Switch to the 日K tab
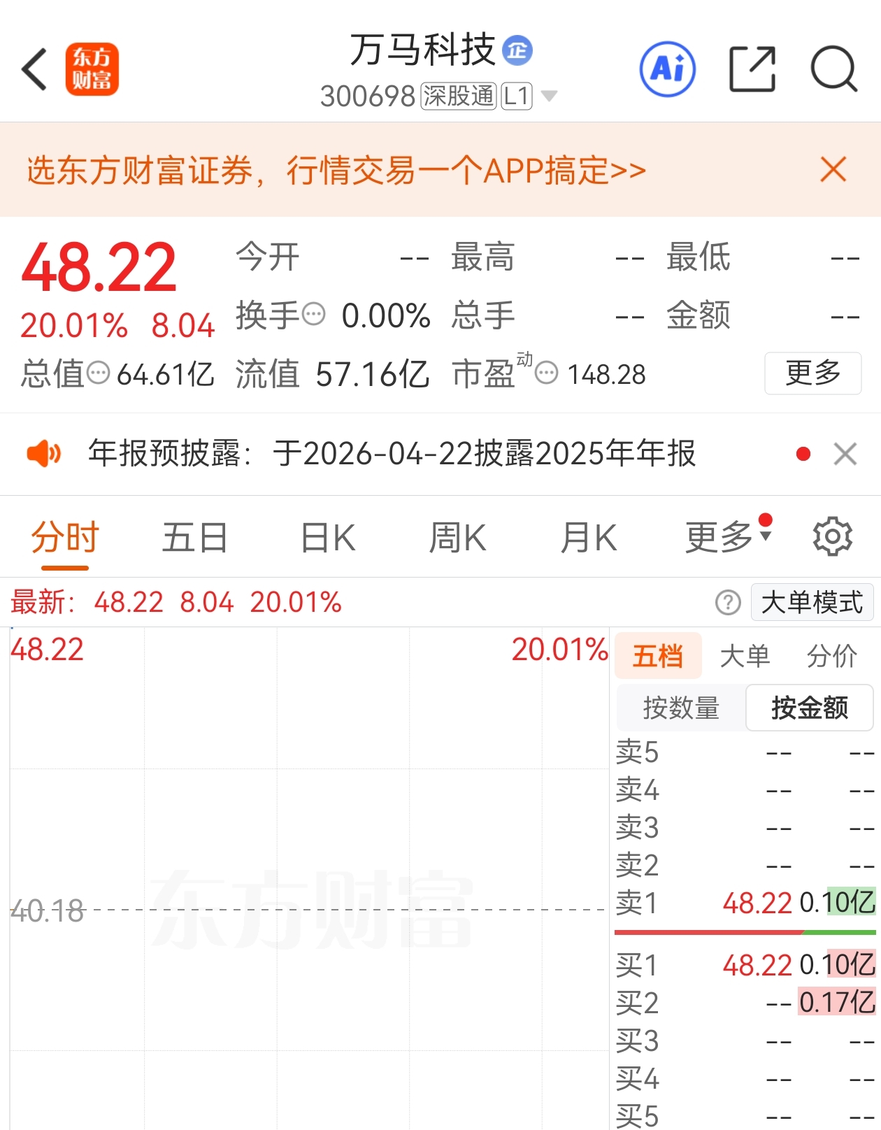This screenshot has height=1130, width=881. (327, 538)
